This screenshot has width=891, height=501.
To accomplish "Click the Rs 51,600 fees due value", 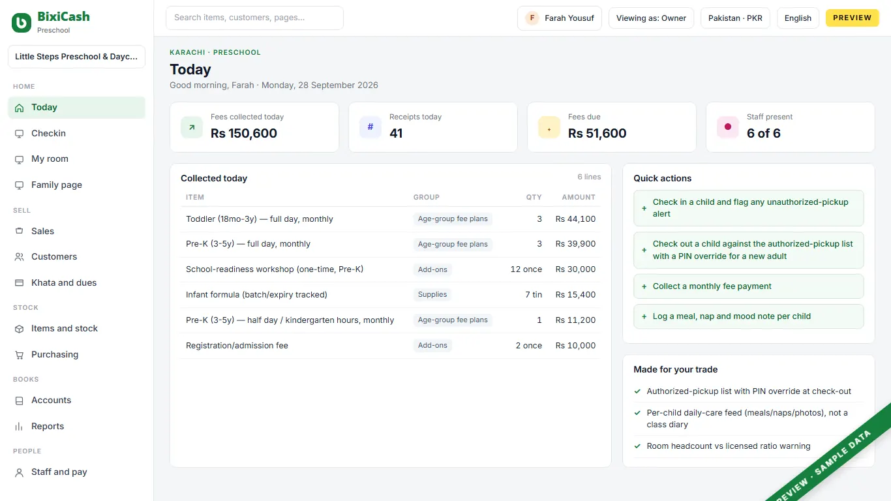I will (x=597, y=134).
